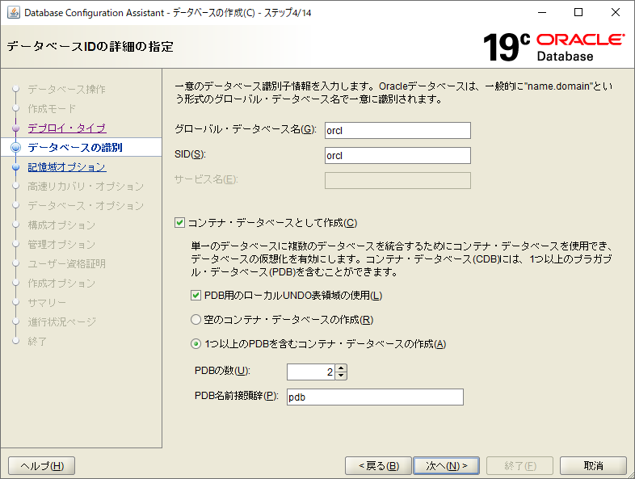The height and width of the screenshot is (479, 635).
Task: Toggle PDB用のローカルUNDO表領域の使用 checkbox
Action: pos(196,296)
